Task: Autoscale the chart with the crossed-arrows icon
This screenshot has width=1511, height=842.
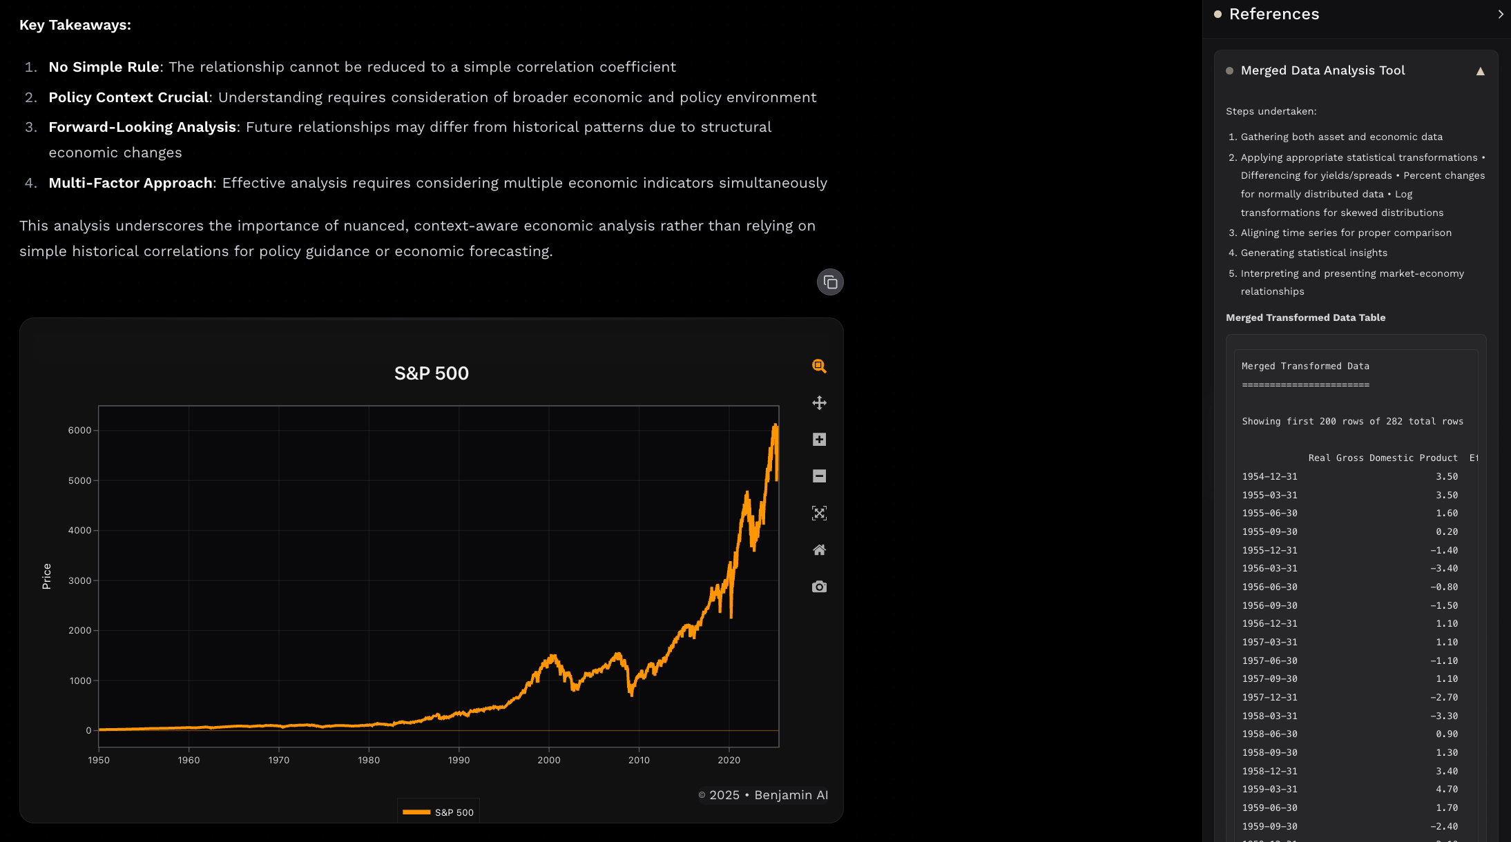Action: coord(819,513)
